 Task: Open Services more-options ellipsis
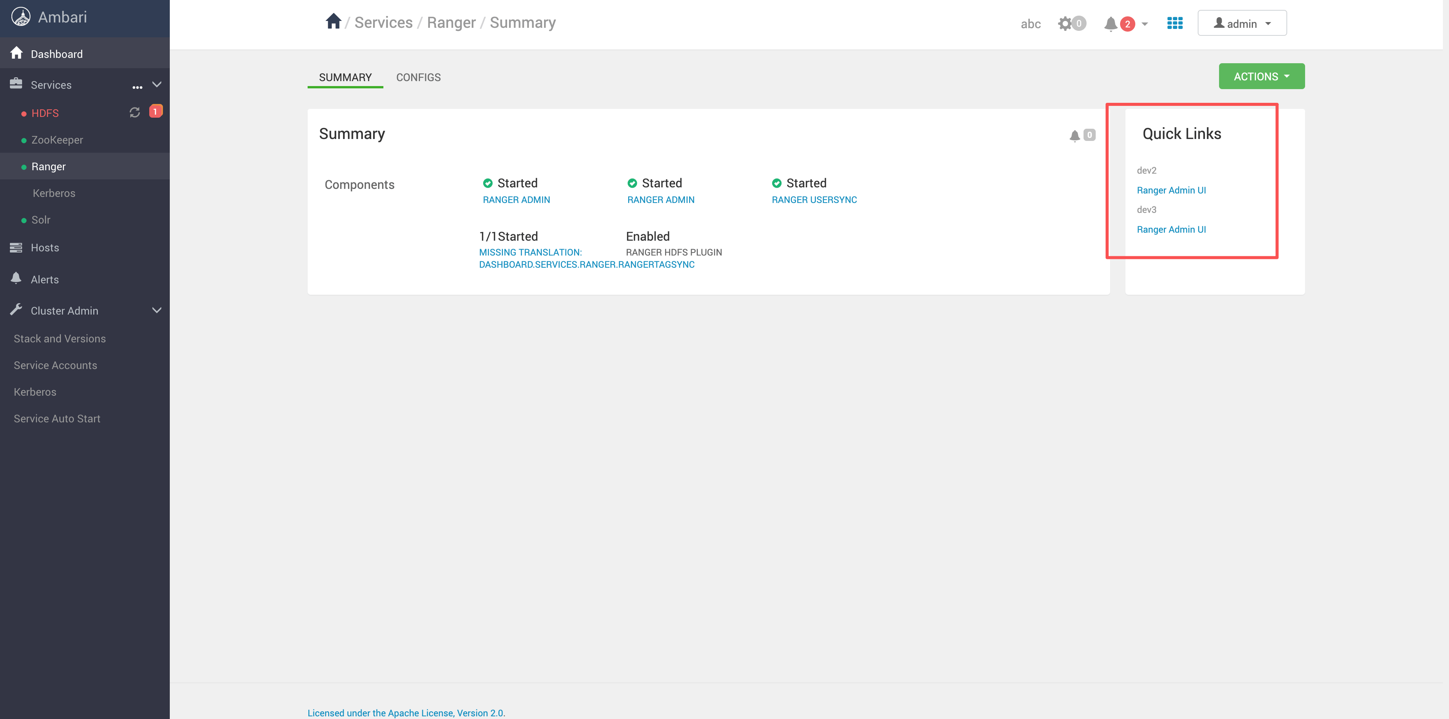137,86
